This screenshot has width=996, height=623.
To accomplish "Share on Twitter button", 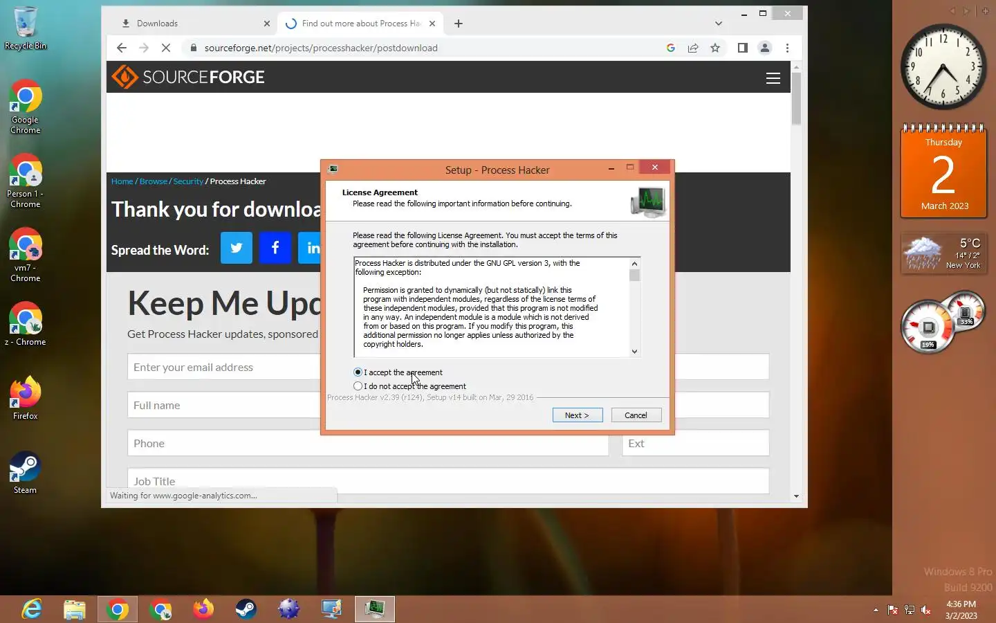I will click(x=237, y=248).
